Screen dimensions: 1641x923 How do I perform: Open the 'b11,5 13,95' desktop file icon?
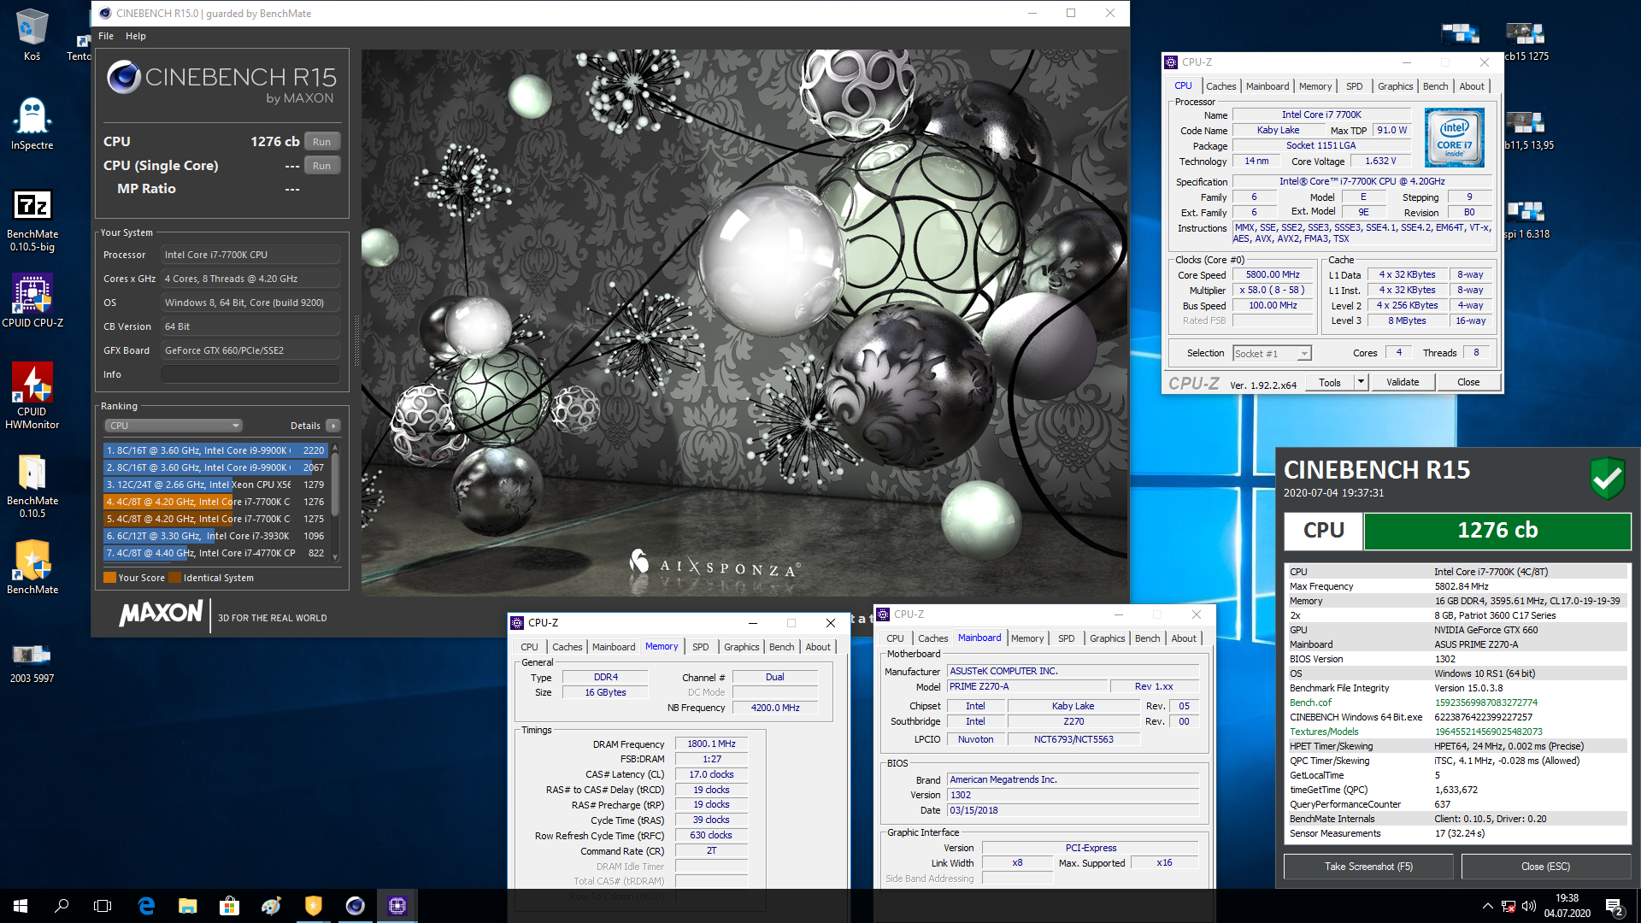tap(1526, 131)
